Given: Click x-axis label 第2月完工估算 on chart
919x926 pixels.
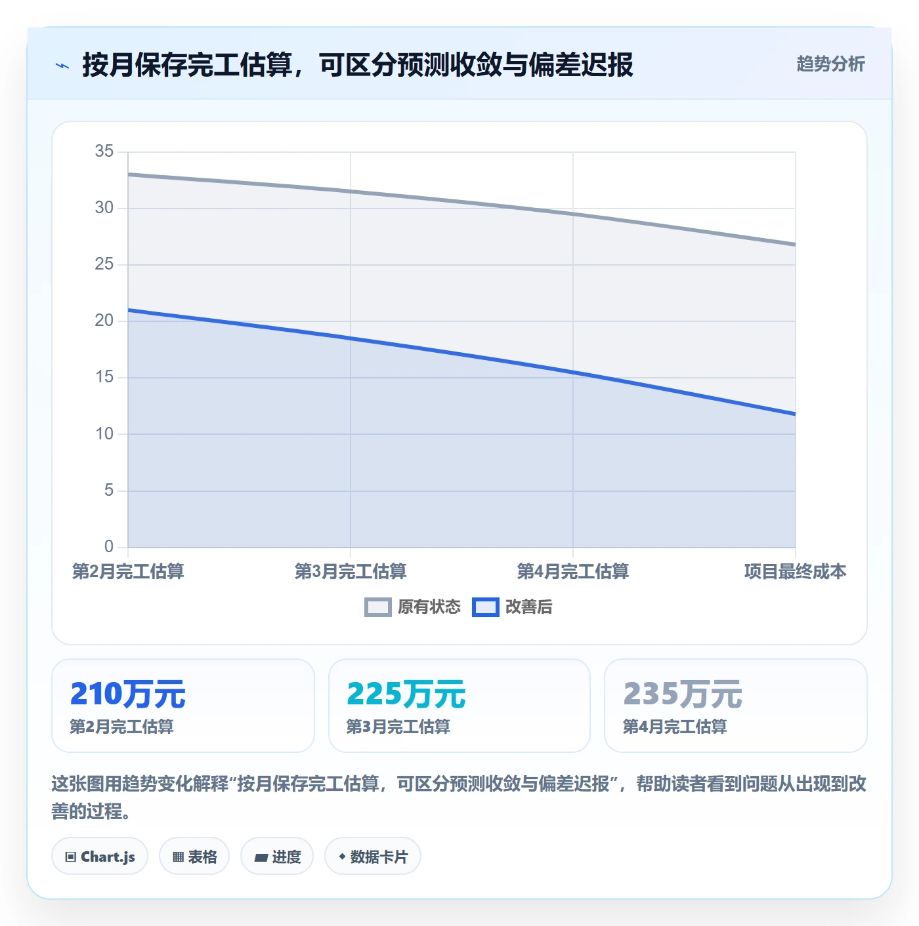Looking at the screenshot, I should pyautogui.click(x=128, y=571).
